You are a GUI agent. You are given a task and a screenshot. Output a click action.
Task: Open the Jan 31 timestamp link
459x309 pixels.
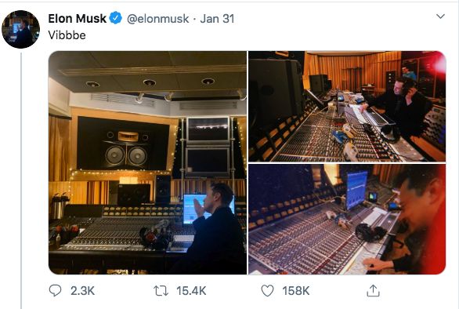point(217,19)
